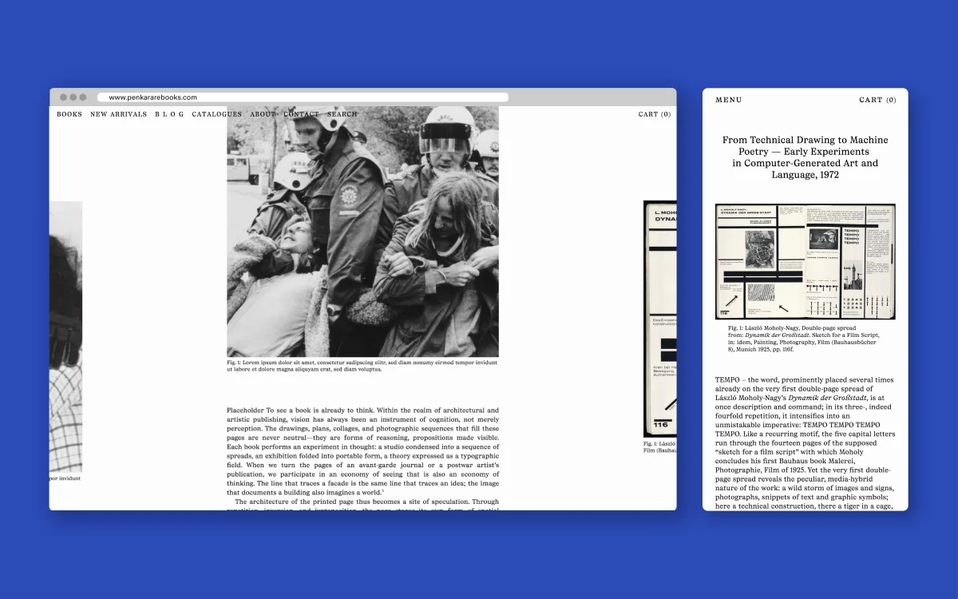Open SEARCH in desktop navigation

click(342, 114)
